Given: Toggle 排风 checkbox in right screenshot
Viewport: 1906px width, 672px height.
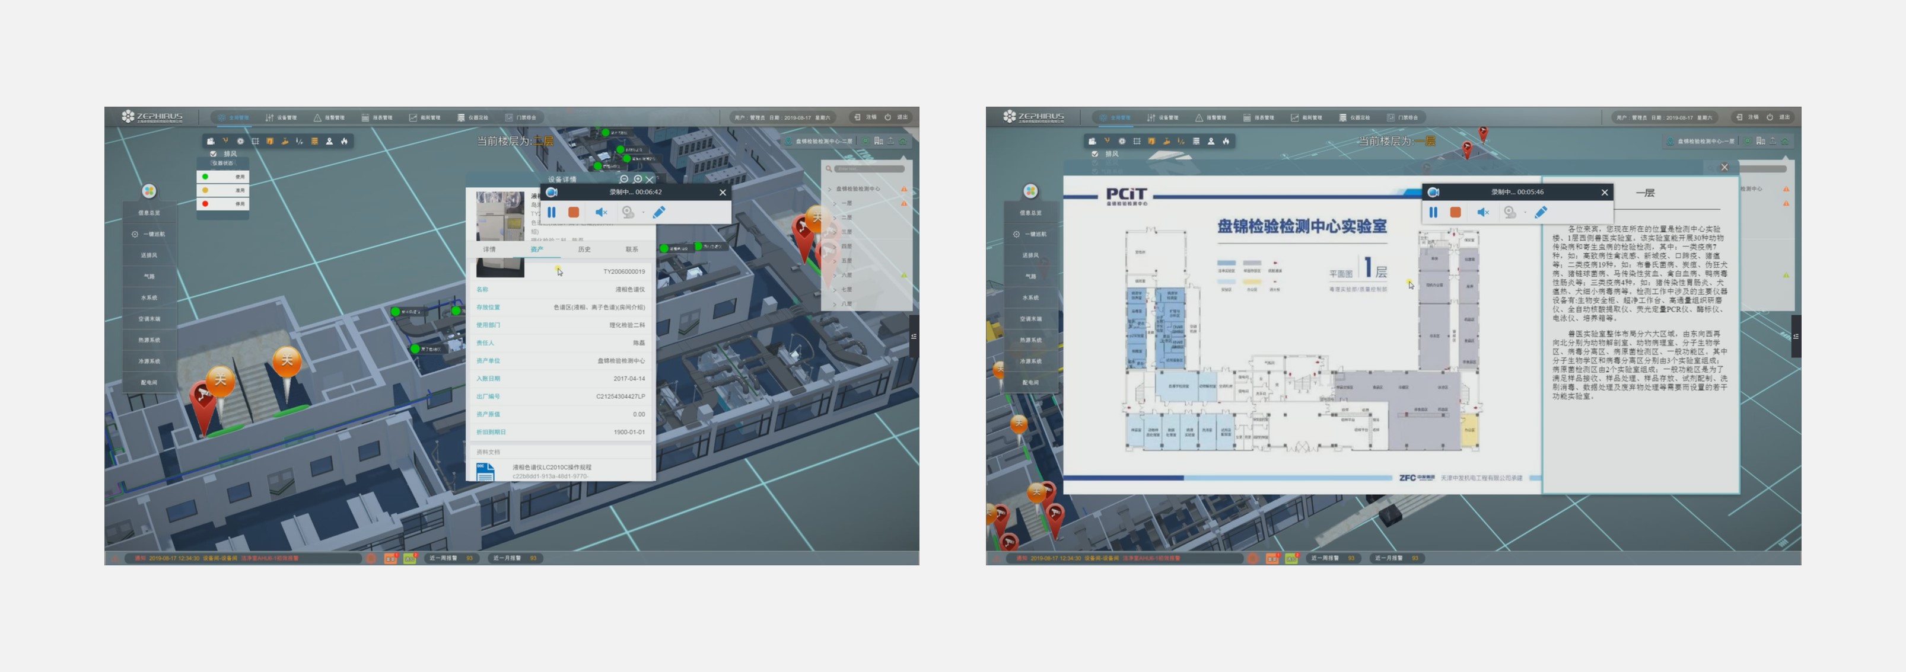Looking at the screenshot, I should click(1095, 153).
